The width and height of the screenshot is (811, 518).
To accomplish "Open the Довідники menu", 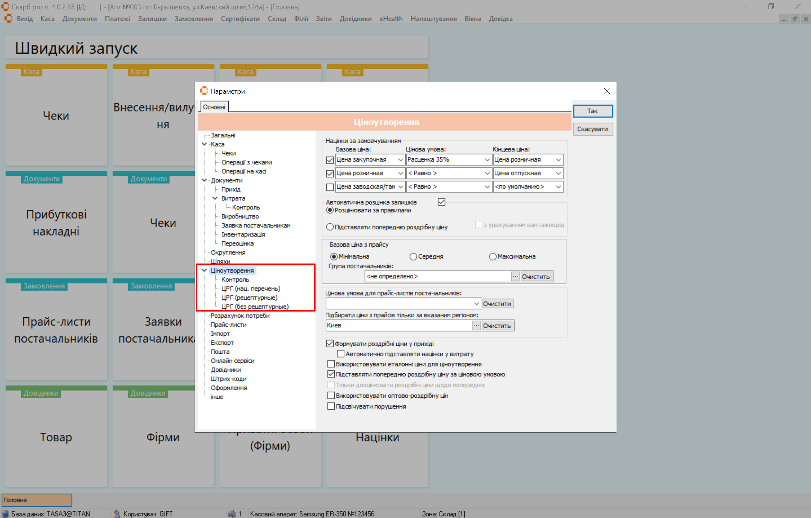I will 355,19.
